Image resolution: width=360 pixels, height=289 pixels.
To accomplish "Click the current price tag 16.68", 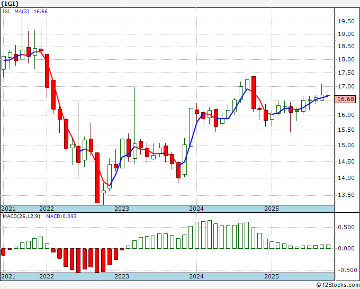I will tap(345, 99).
